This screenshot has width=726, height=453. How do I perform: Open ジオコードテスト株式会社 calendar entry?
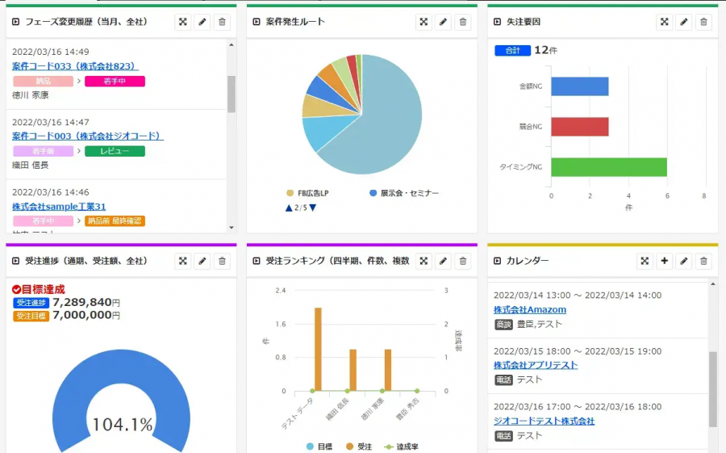pos(544,421)
